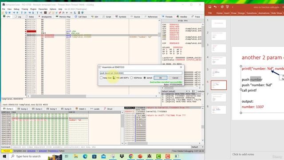Open Options menu
The image size is (284, 160).
[53, 9]
